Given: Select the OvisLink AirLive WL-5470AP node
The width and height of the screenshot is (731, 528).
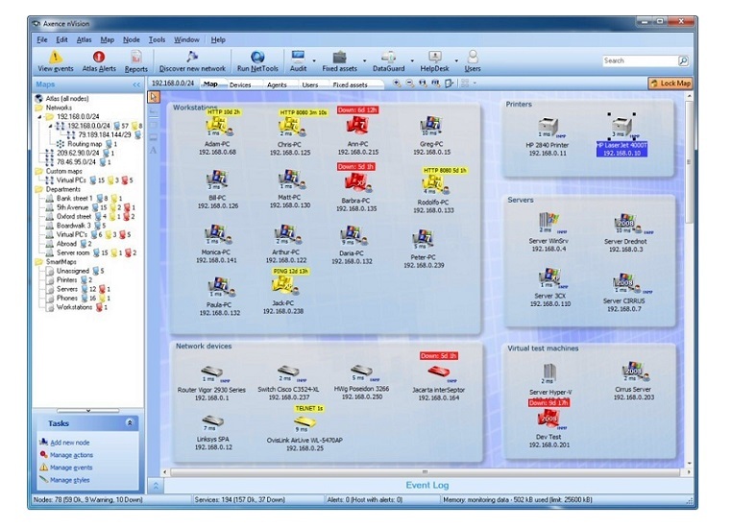Looking at the screenshot, I should 305,433.
